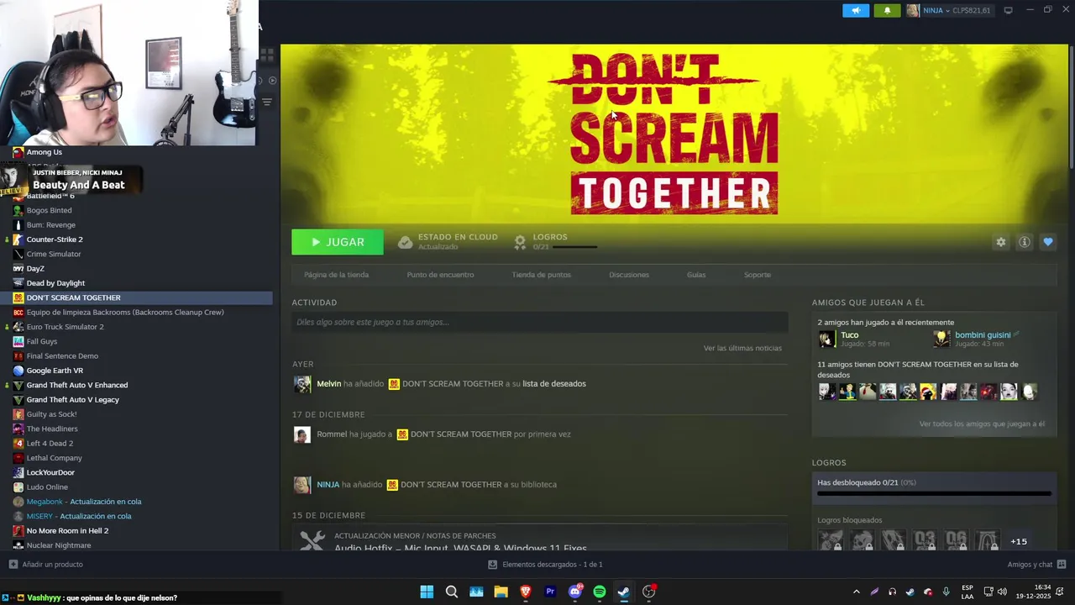The height and width of the screenshot is (605, 1075).
Task: Click the green JUGAR play button
Action: (x=338, y=242)
